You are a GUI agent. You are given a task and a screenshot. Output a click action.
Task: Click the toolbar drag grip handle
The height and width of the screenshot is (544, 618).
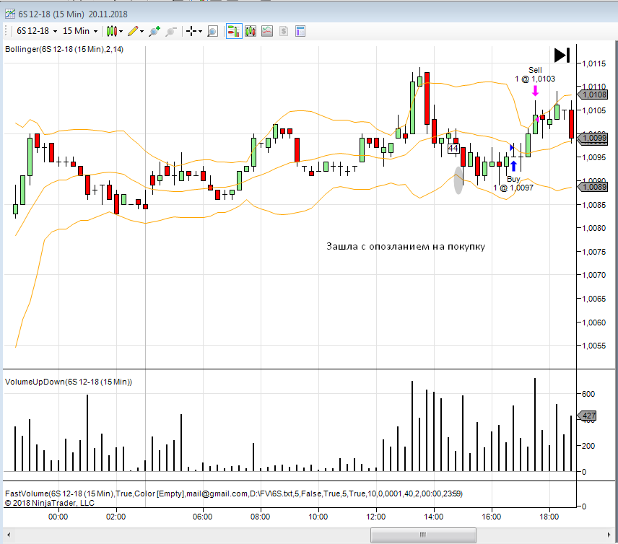click(6, 31)
